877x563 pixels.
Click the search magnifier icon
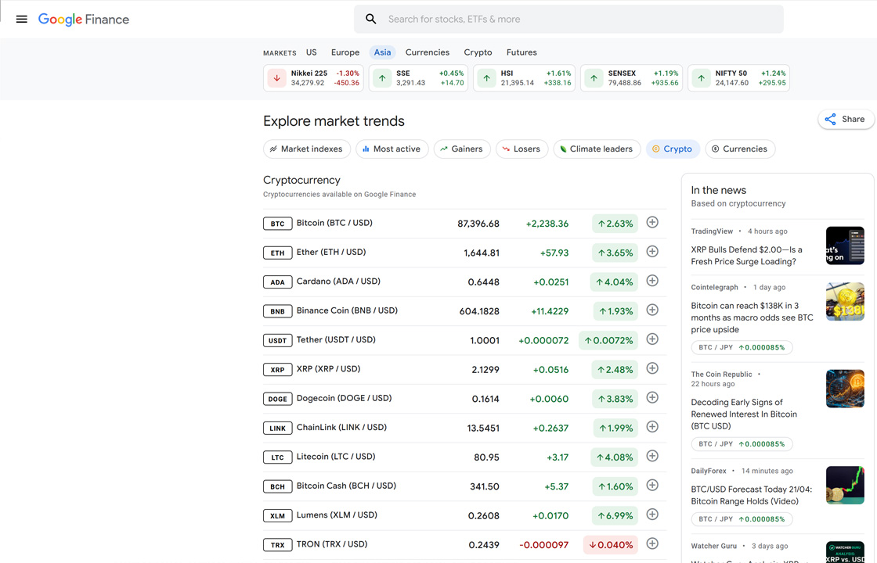pyautogui.click(x=371, y=19)
